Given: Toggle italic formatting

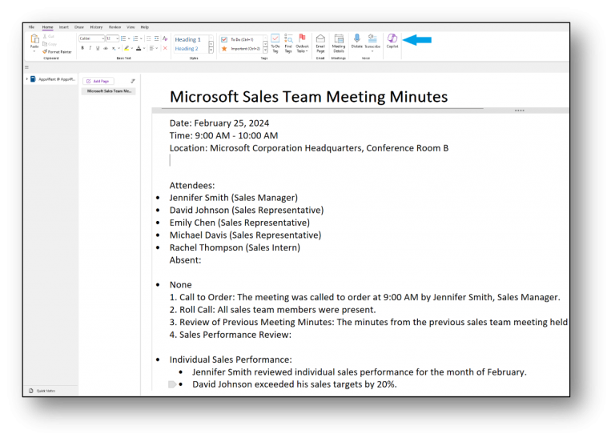Looking at the screenshot, I should click(x=89, y=48).
